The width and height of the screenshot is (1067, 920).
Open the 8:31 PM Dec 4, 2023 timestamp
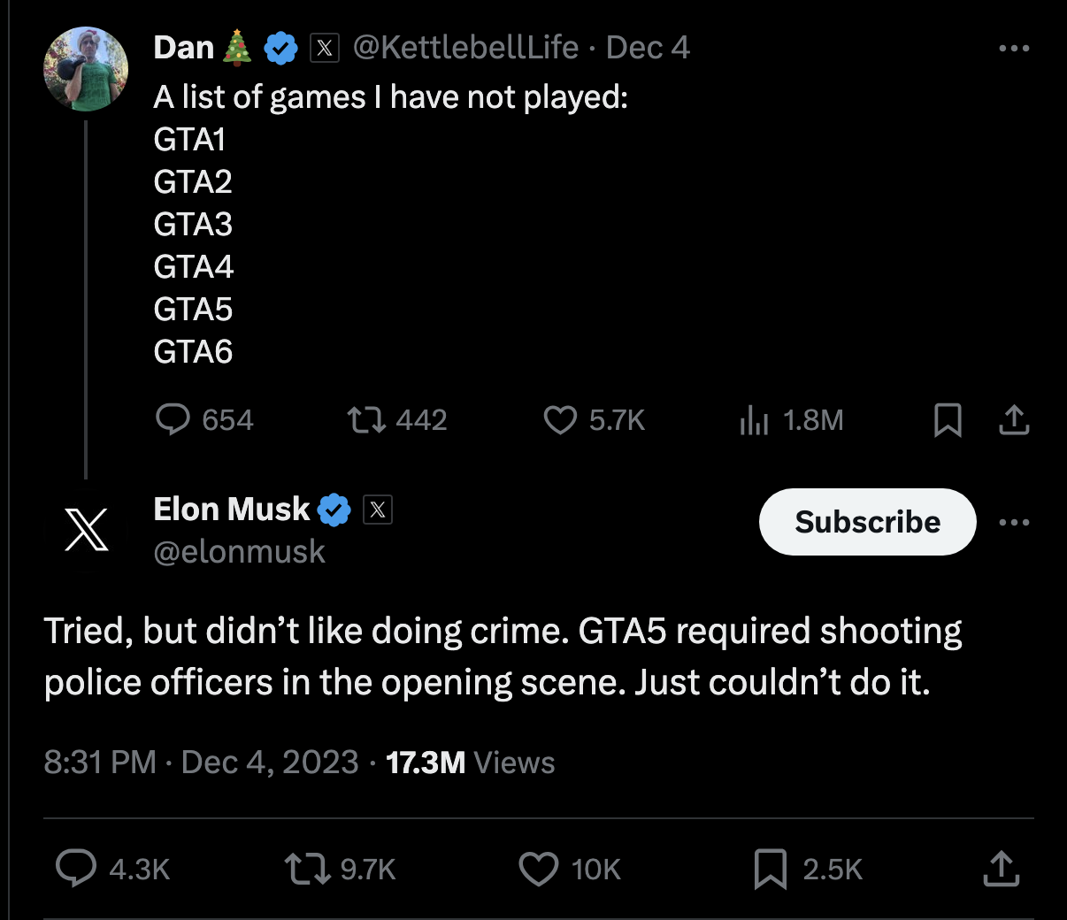click(x=201, y=763)
